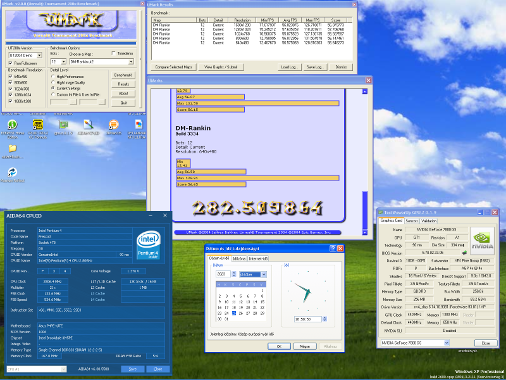Switch to the Időzóna tab

[x=239, y=258]
